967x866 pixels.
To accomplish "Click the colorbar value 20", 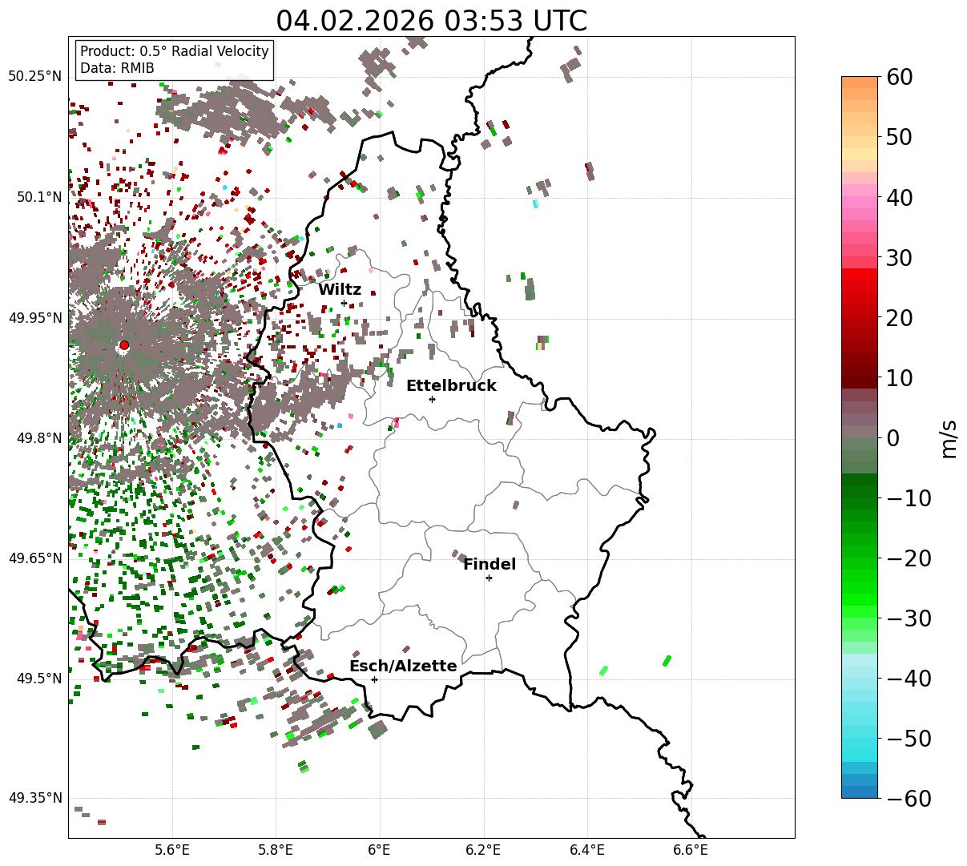I will pyautogui.click(x=898, y=318).
